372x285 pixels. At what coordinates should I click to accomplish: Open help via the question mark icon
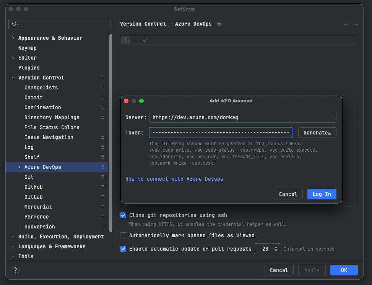(x=15, y=270)
